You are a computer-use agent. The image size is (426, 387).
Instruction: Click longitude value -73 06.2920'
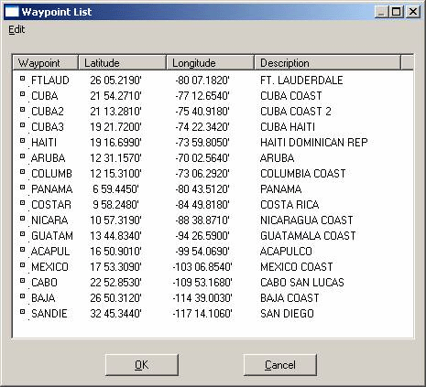tap(202, 174)
